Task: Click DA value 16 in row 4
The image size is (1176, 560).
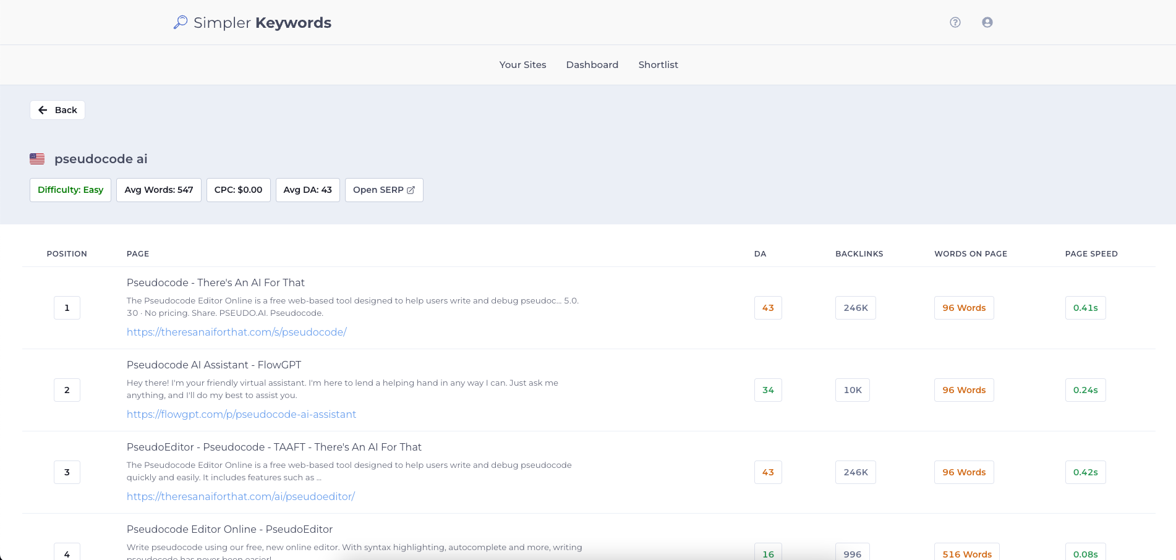Action: pos(768,552)
